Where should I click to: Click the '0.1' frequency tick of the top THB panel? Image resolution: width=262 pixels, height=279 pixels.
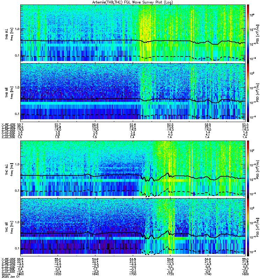coord(17,55)
